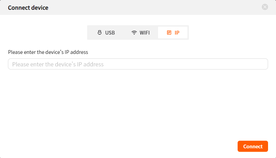Click the IP address placeholder text
This screenshot has width=276, height=158.
click(x=58, y=64)
